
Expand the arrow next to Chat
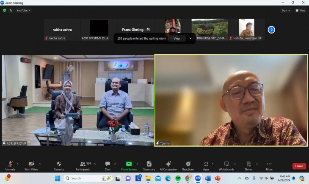[x=115, y=164]
